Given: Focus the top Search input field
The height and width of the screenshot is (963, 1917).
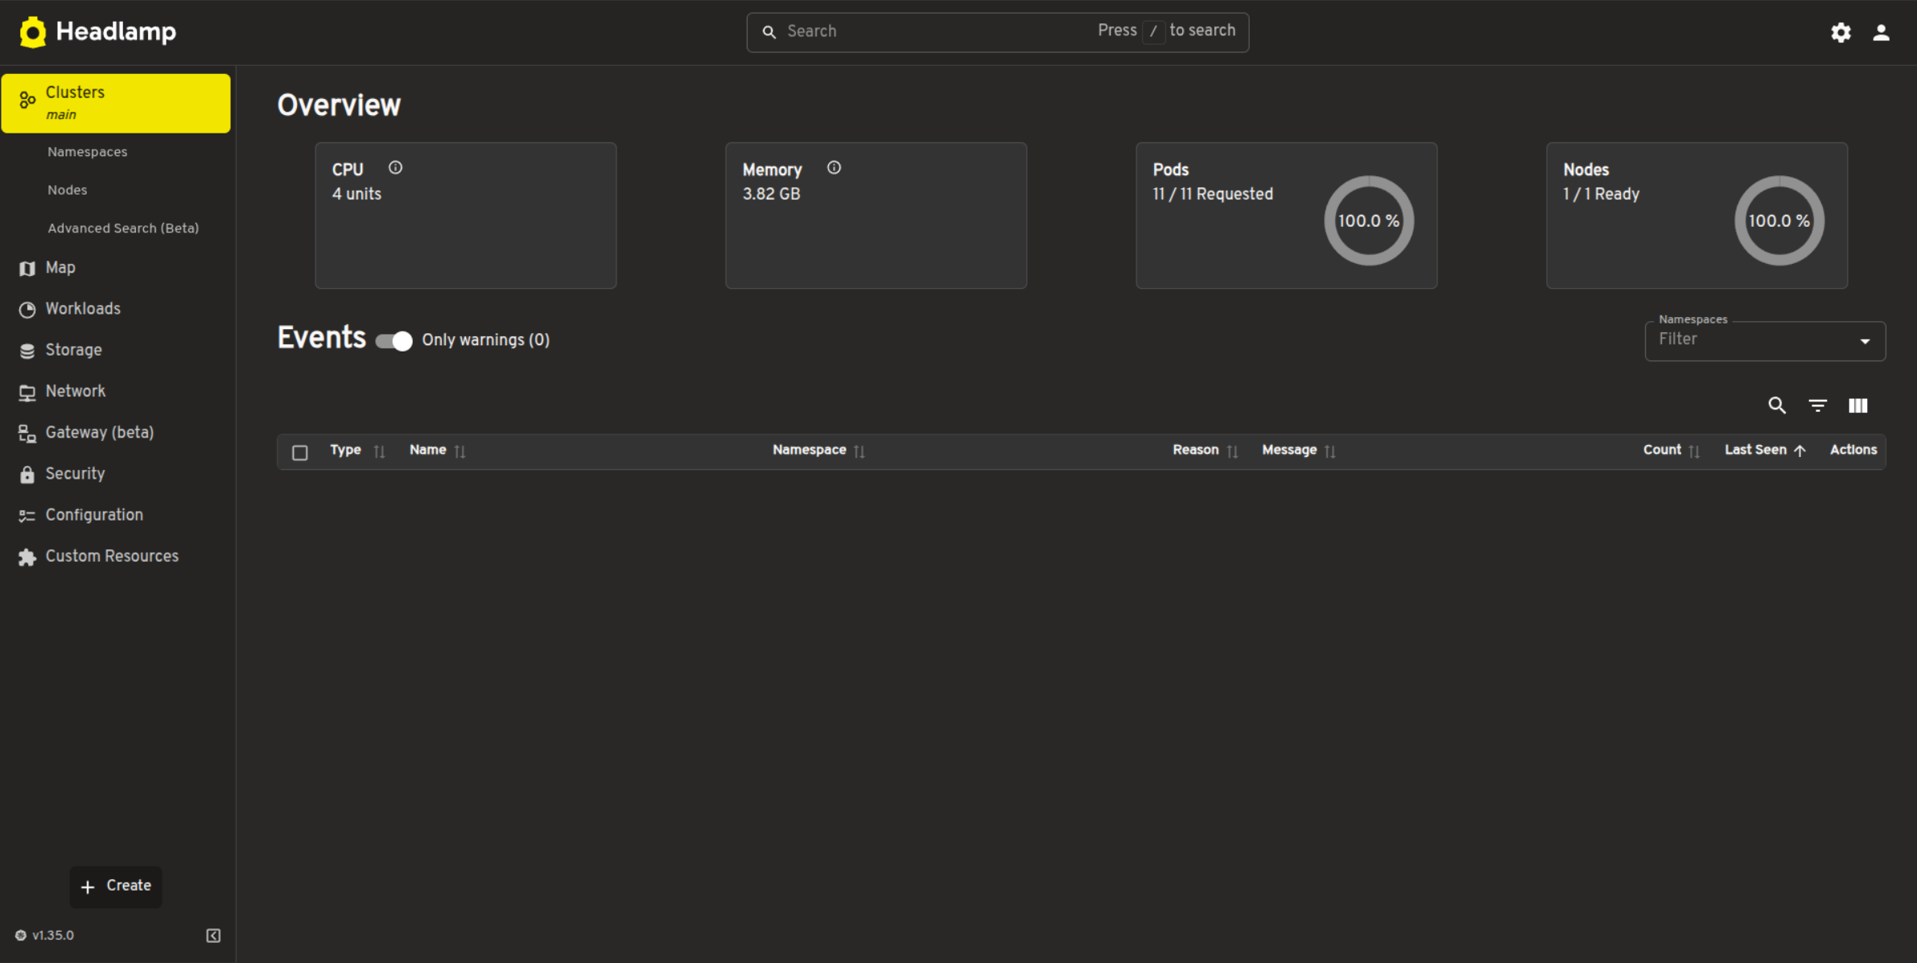Looking at the screenshot, I should 934,31.
